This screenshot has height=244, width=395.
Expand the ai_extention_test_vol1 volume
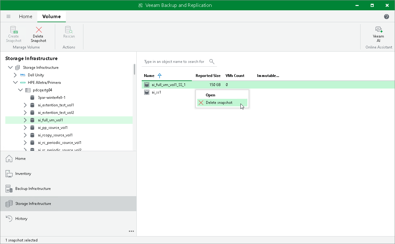pos(25,105)
